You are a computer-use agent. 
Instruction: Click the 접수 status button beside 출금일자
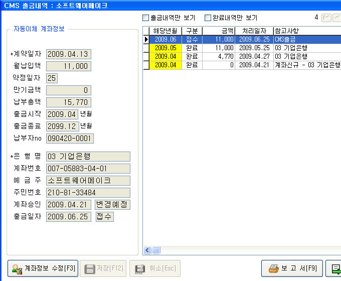click(x=104, y=217)
